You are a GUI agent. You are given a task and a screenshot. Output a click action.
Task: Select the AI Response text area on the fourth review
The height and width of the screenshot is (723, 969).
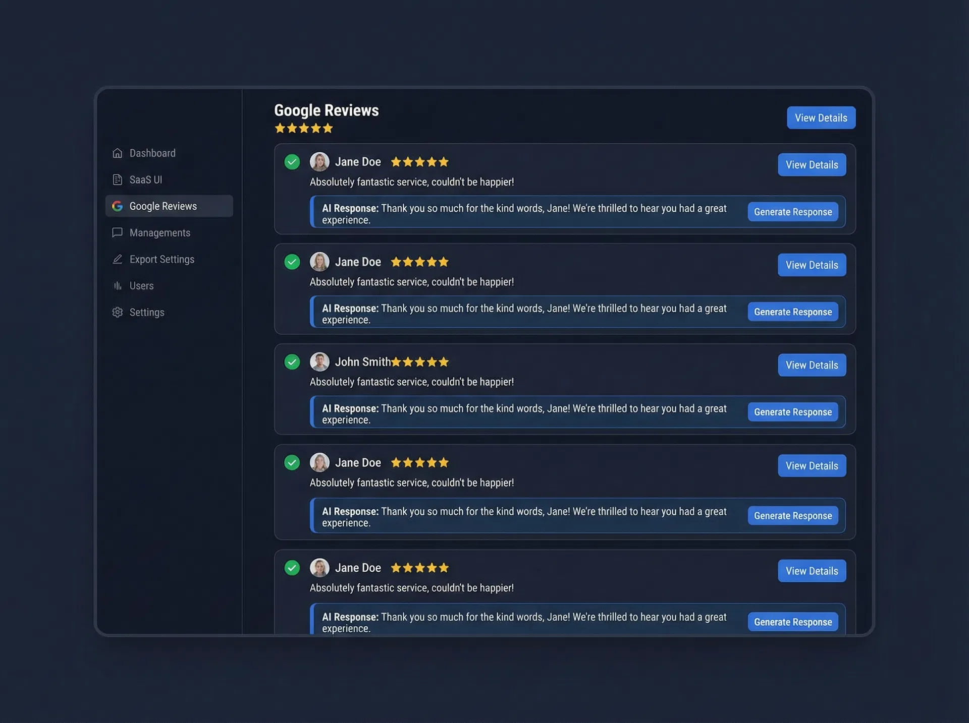525,516
